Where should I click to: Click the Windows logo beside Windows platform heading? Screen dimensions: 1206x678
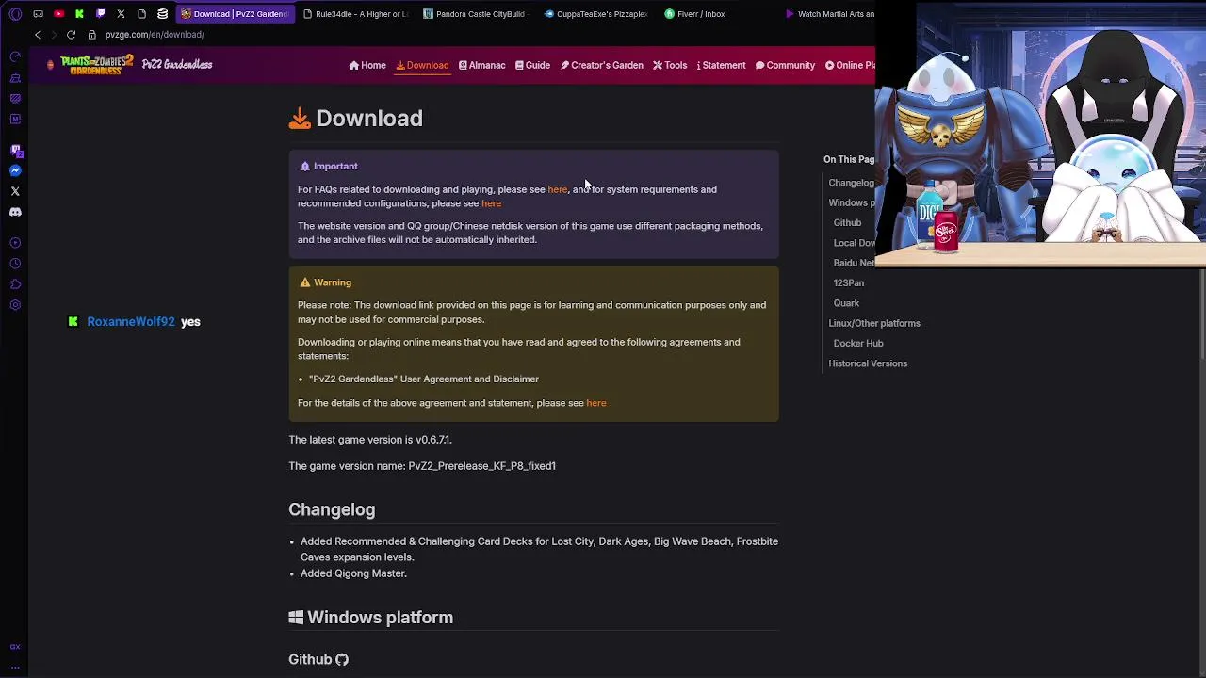[x=296, y=618]
